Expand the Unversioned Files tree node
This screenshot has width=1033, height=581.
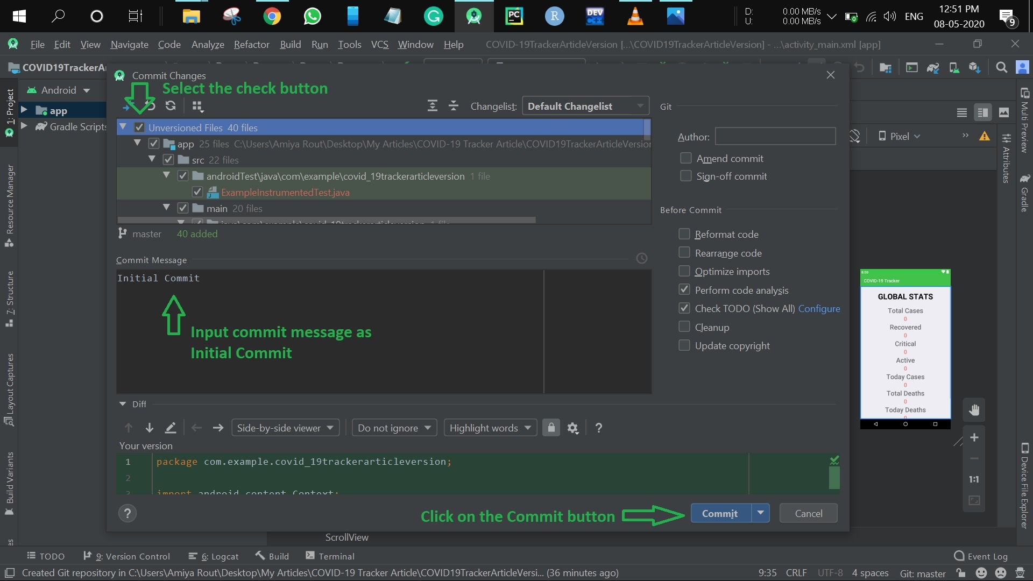click(123, 127)
